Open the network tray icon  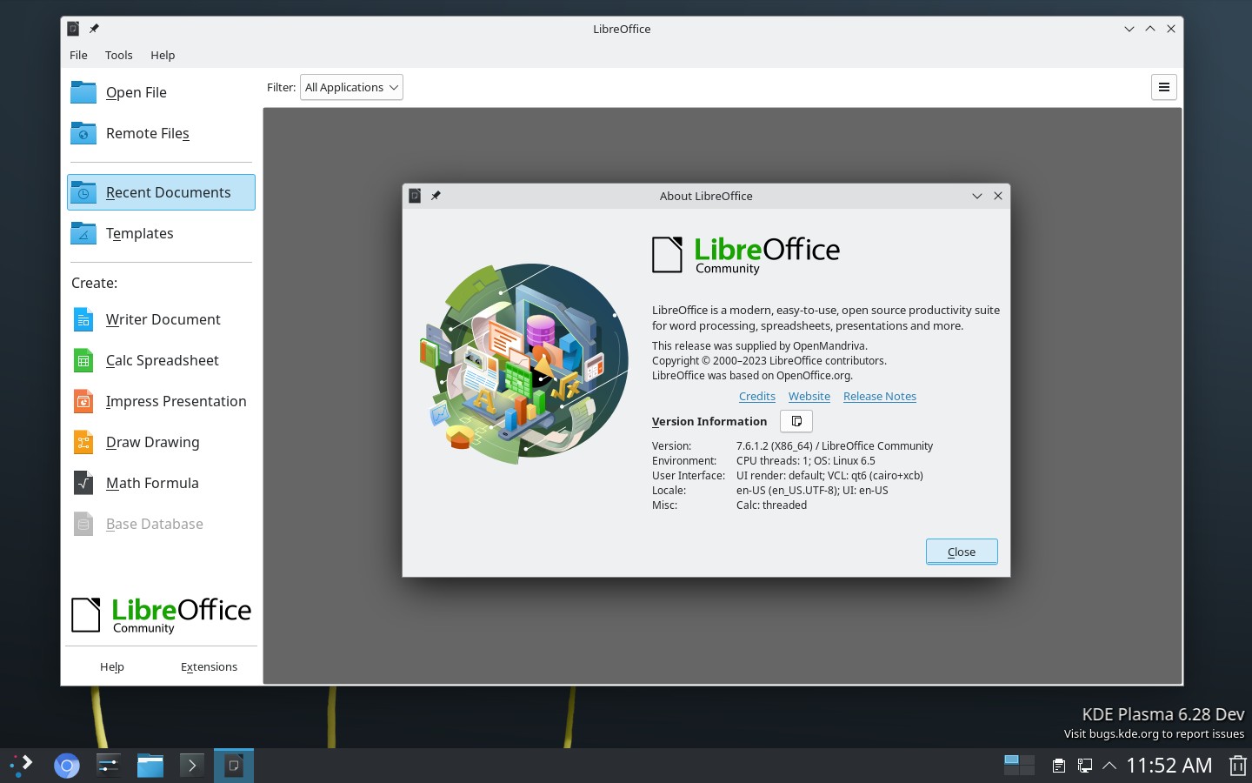pyautogui.click(x=1084, y=766)
